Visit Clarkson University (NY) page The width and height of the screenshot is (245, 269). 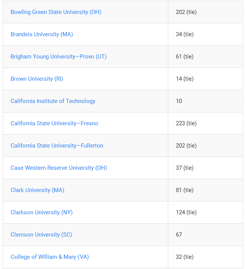42,212
